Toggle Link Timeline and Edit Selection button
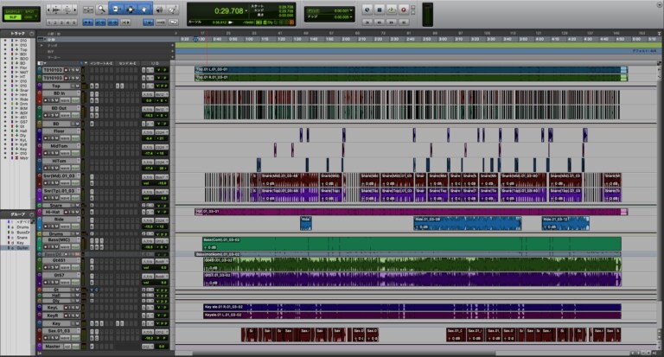 [100, 22]
